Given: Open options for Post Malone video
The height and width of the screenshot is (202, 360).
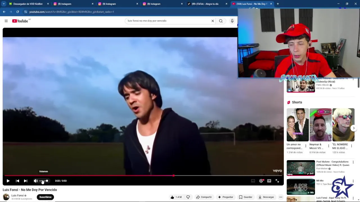Looking at the screenshot, I should [353, 162].
